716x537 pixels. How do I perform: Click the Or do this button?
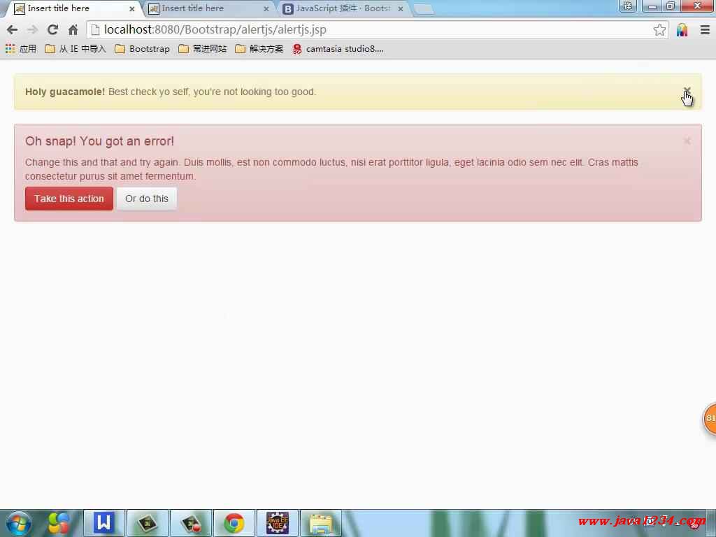(x=147, y=199)
